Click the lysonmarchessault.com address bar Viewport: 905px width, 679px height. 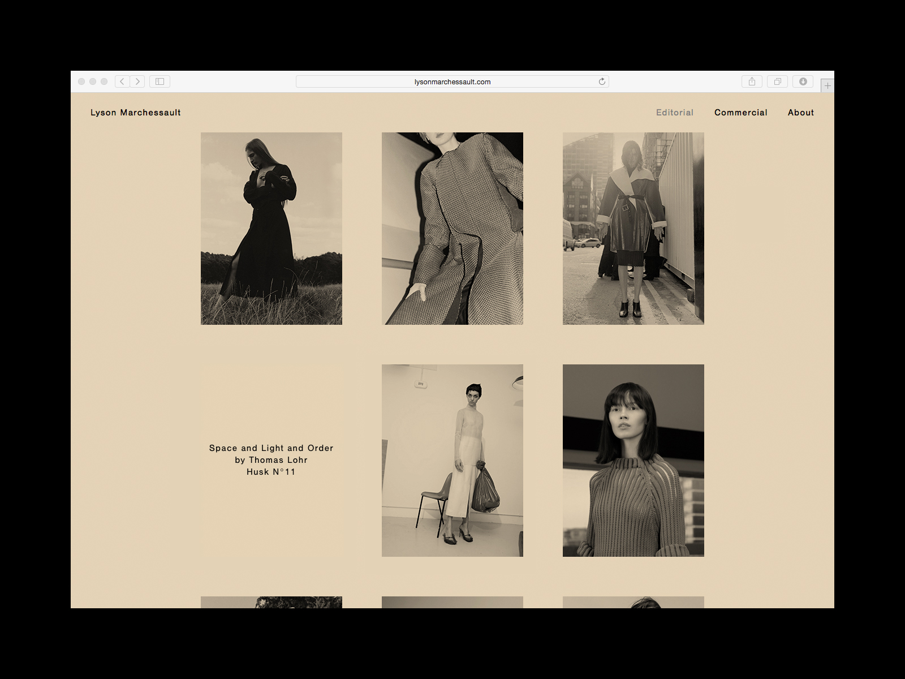[451, 81]
